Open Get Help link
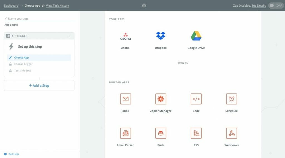285x158 pixels. click(x=14, y=154)
